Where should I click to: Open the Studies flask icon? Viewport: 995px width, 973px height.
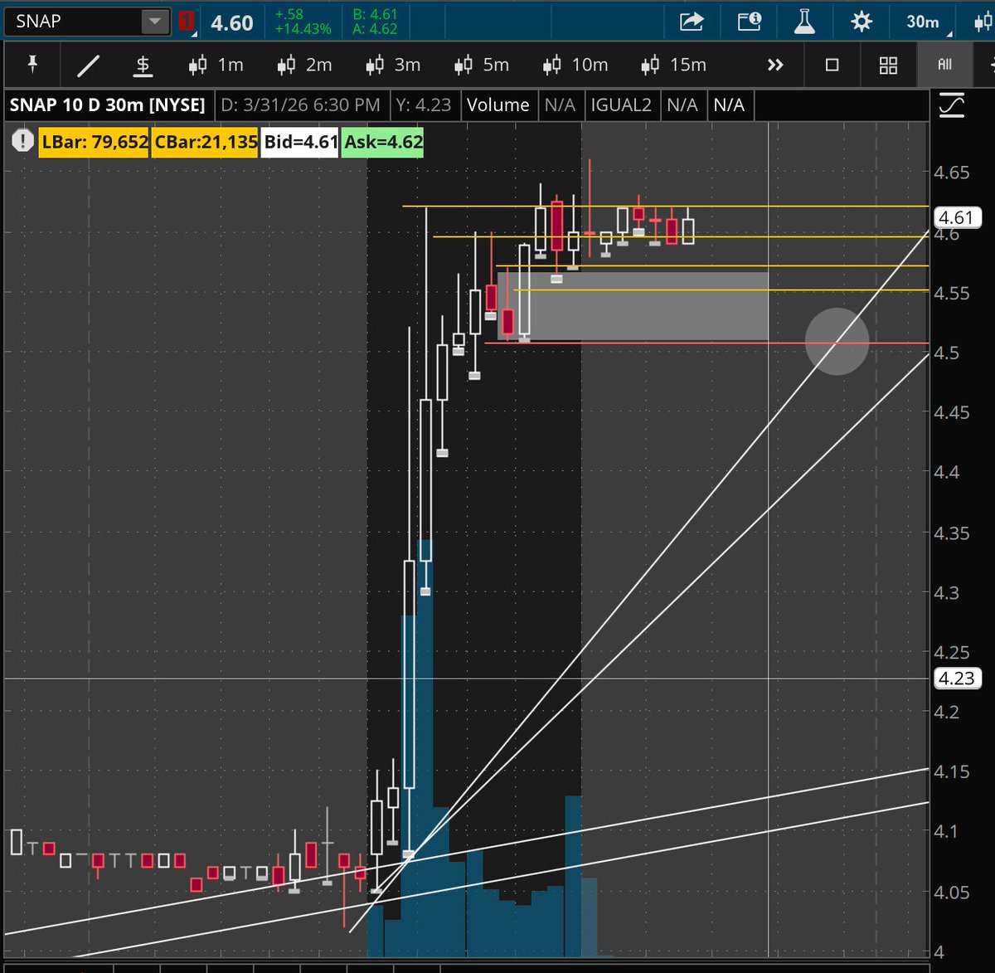pyautogui.click(x=804, y=22)
